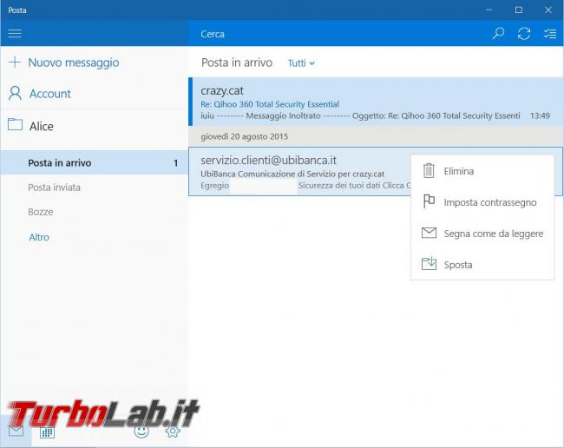This screenshot has width=564, height=448.
Task: Open Account settings link
Action: 50,94
